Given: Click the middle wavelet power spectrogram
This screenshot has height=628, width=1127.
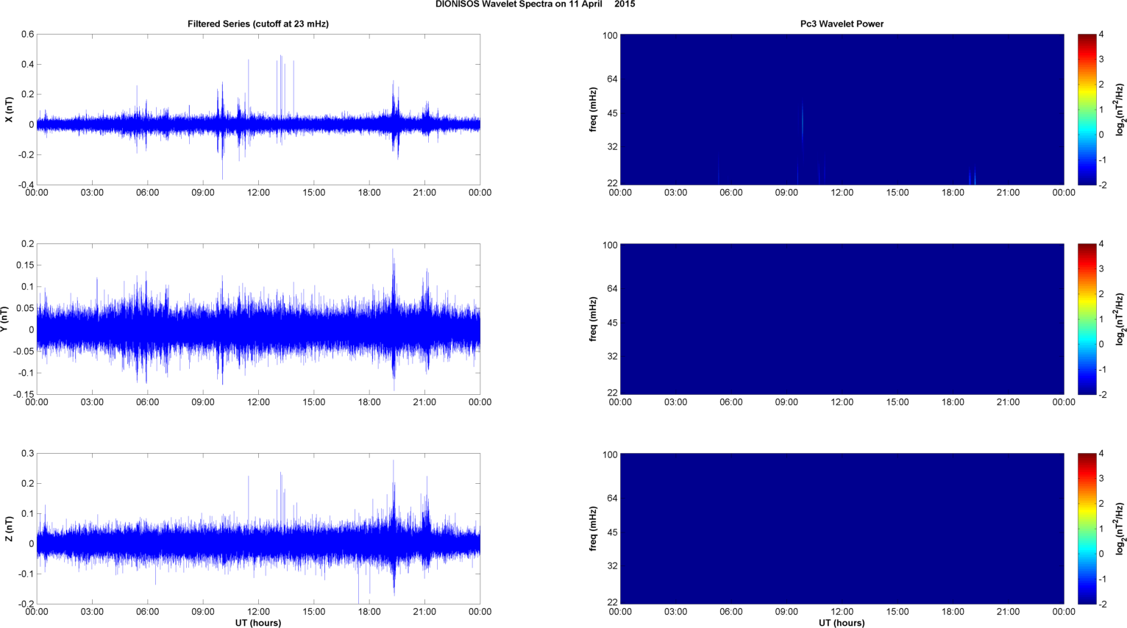Looking at the screenshot, I should point(842,319).
